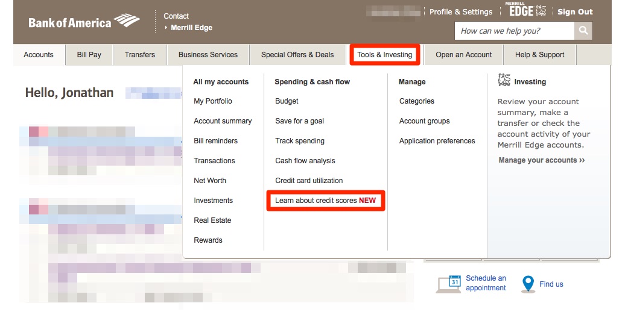The height and width of the screenshot is (312, 628).
Task: Open Investments menu item
Action: (x=213, y=201)
